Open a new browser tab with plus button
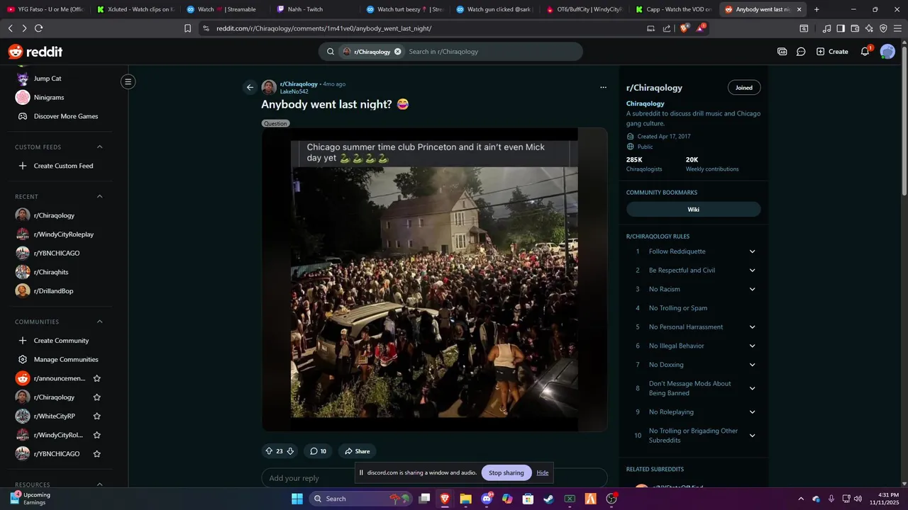This screenshot has height=510, width=908. point(816,9)
